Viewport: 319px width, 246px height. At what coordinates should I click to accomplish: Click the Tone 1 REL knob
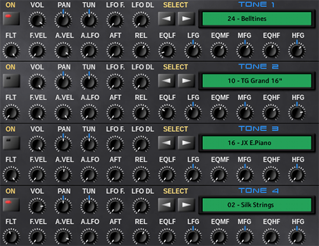141,50
